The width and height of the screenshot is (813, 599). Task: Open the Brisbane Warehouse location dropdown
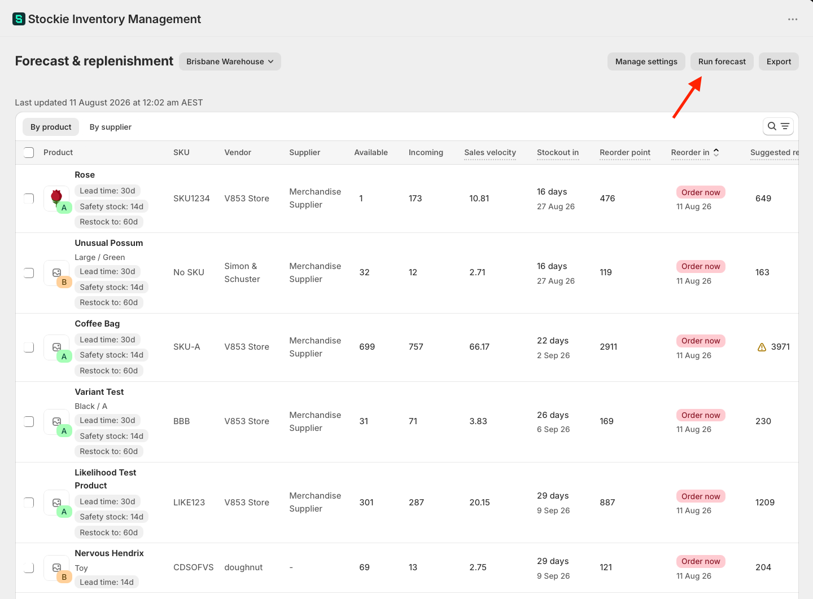pyautogui.click(x=230, y=61)
